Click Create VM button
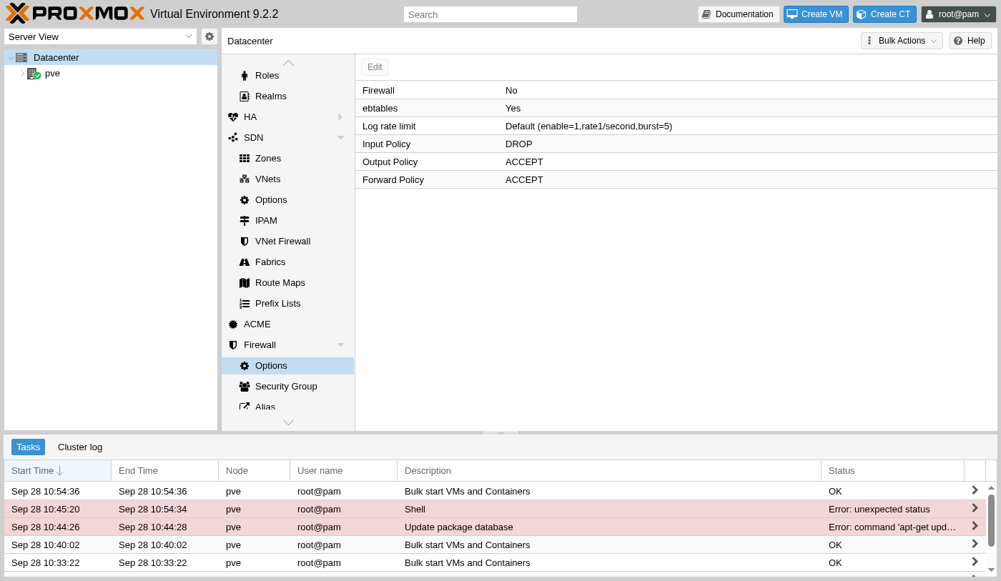 (816, 14)
